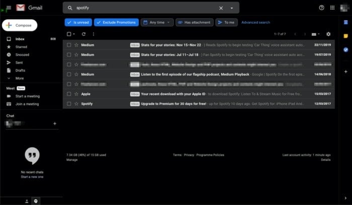Get add-ons plus icon in side panel
Image resolution: width=352 pixels, height=205 pixels.
click(346, 72)
